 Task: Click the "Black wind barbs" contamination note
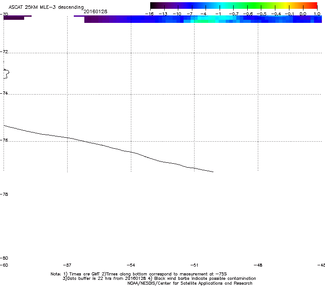point(202,279)
